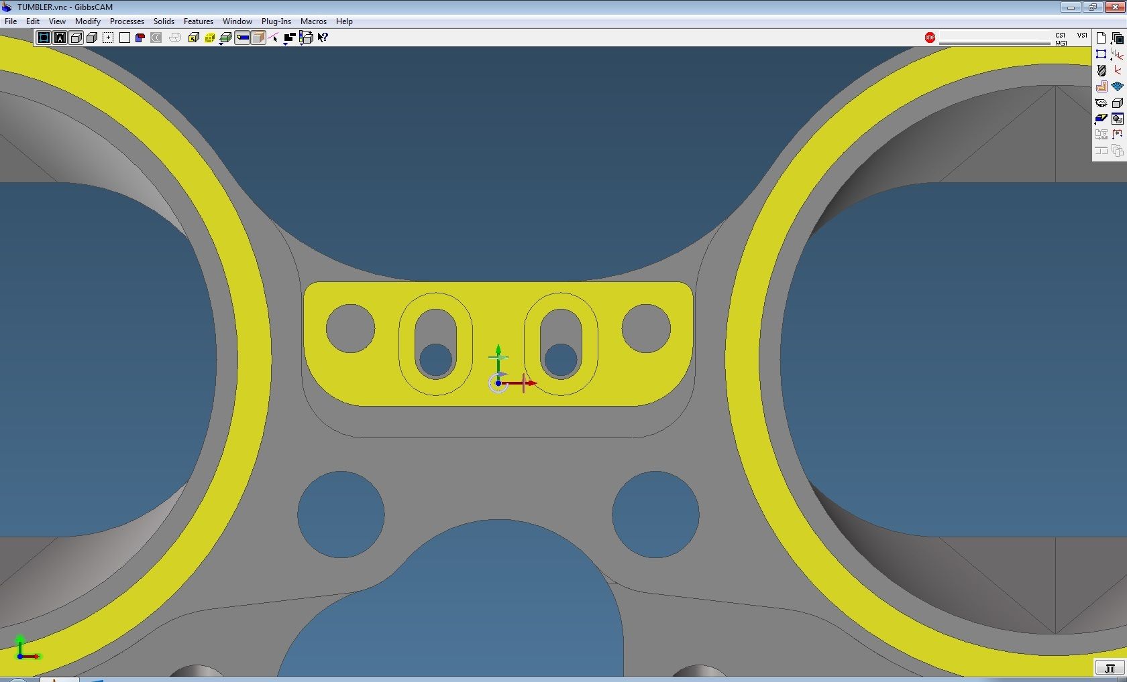Click the pink line with cursor icon
Viewport: 1127px width, 682px height.
[274, 38]
